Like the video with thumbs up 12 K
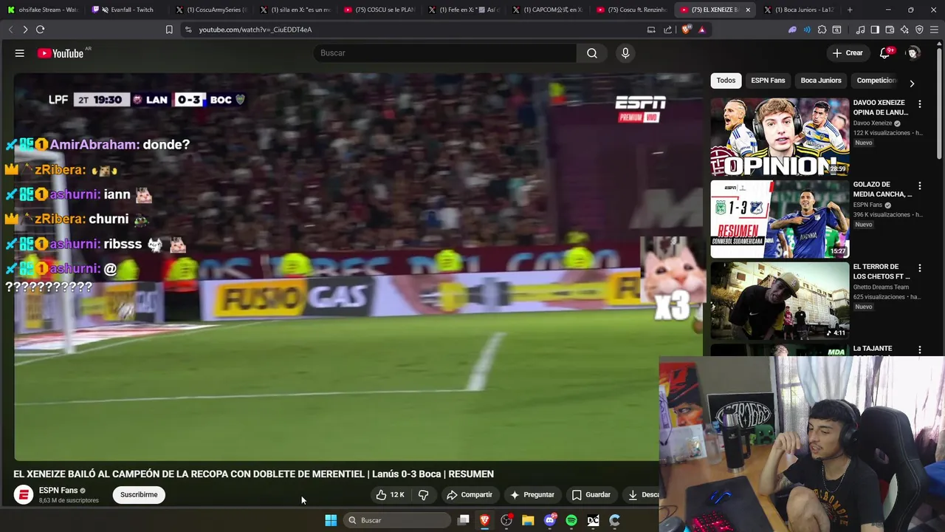Viewport: 945px width, 532px height. (x=390, y=495)
